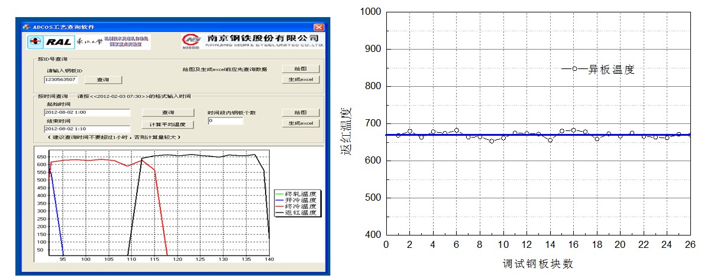The height and width of the screenshot is (278, 701).
Task: Click the red 终冷温度 legend entry
Action: coord(296,207)
